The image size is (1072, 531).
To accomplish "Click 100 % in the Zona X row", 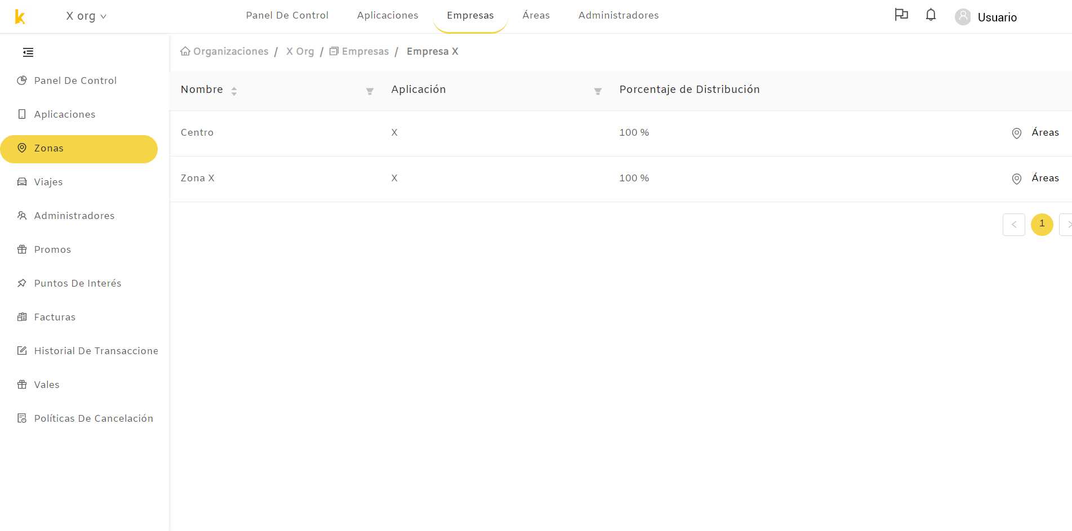I will 634,178.
